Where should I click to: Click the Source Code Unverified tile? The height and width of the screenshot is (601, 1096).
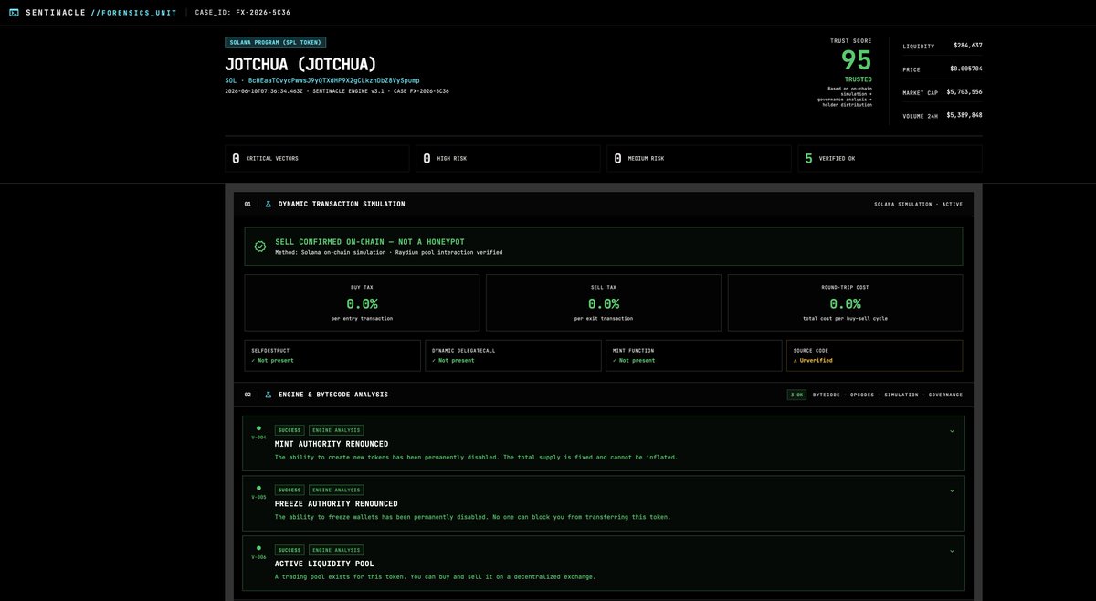875,355
